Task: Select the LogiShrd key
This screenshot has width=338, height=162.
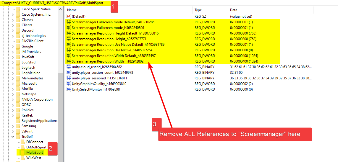Action: pos(28,62)
